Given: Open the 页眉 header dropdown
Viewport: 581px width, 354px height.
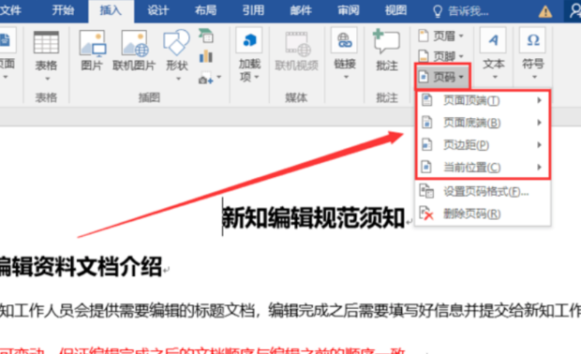Looking at the screenshot, I should (x=441, y=36).
